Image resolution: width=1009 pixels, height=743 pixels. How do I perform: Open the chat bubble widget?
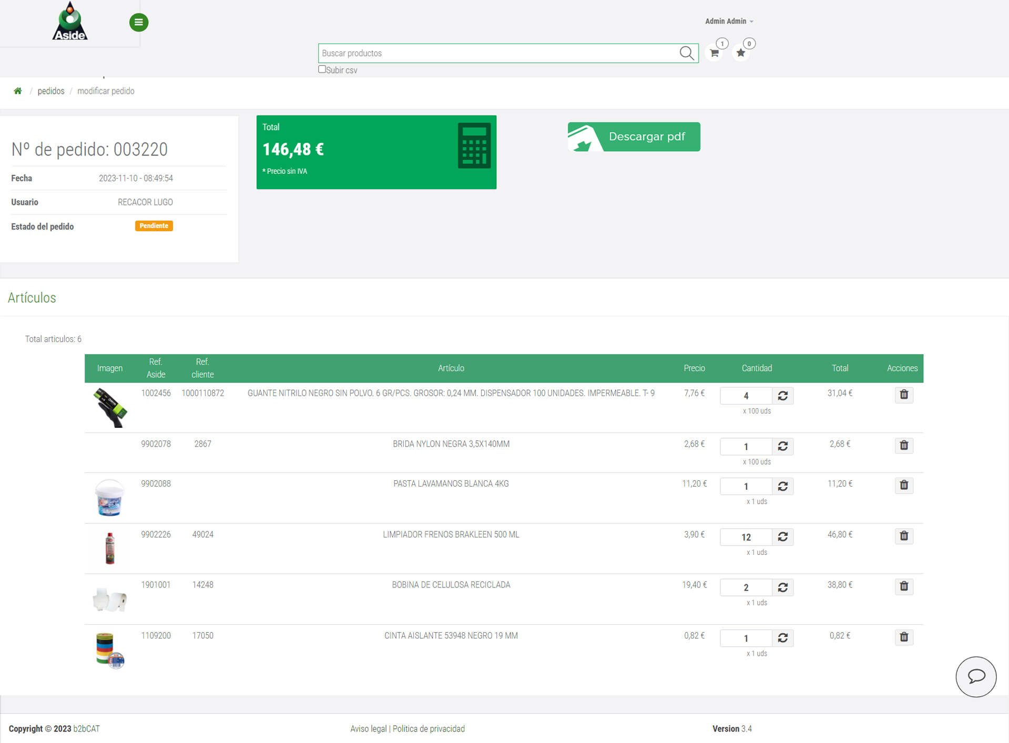click(x=976, y=676)
